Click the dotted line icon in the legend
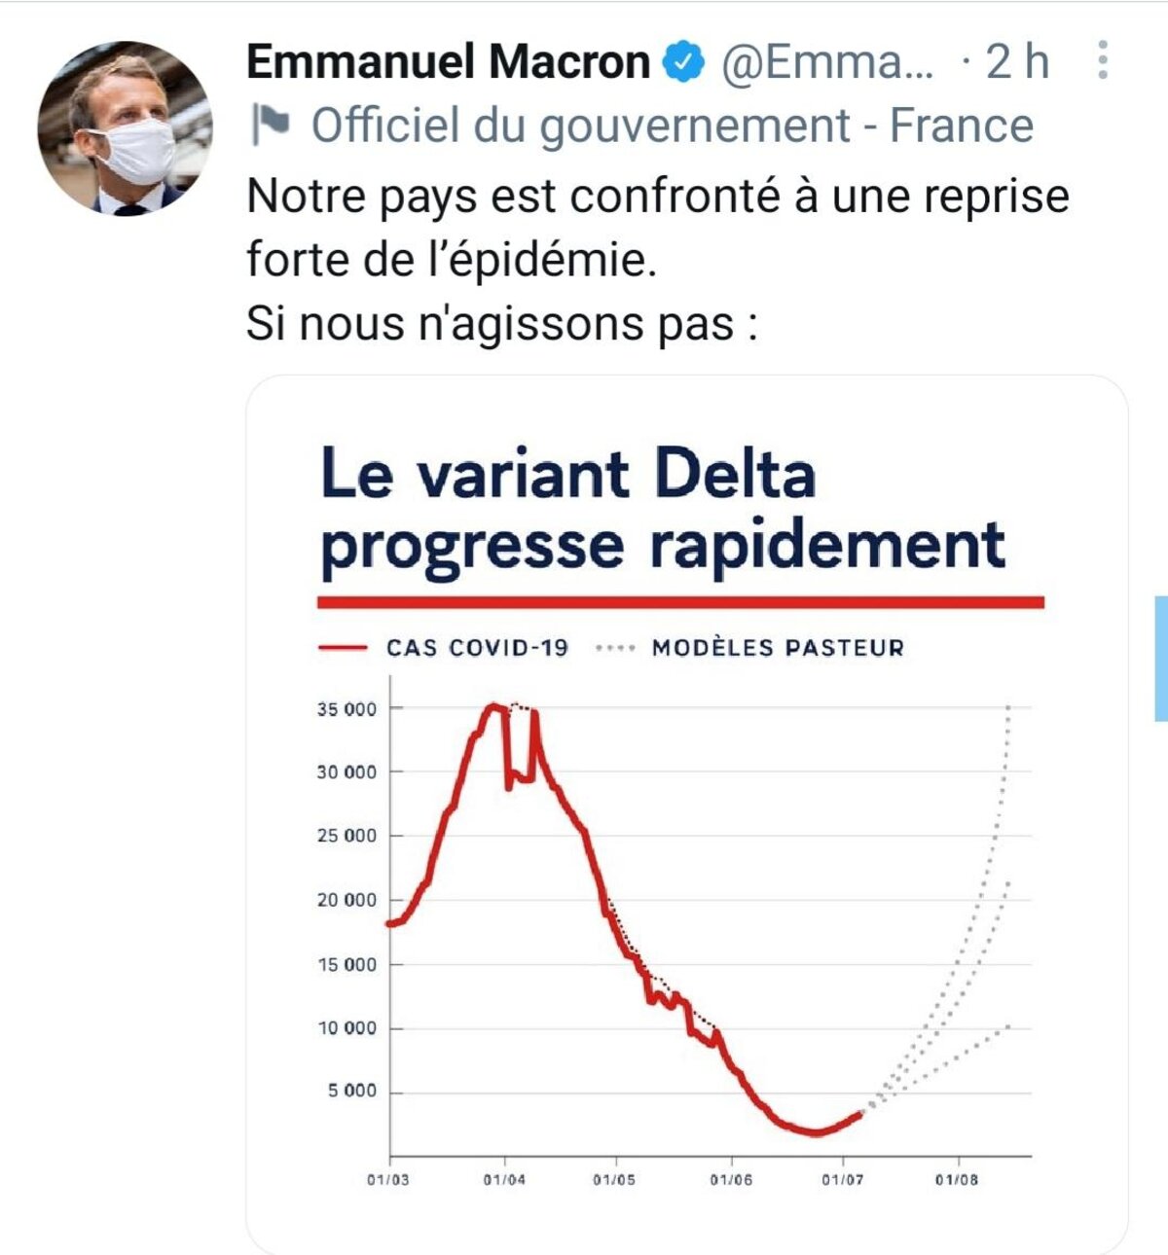 point(615,647)
